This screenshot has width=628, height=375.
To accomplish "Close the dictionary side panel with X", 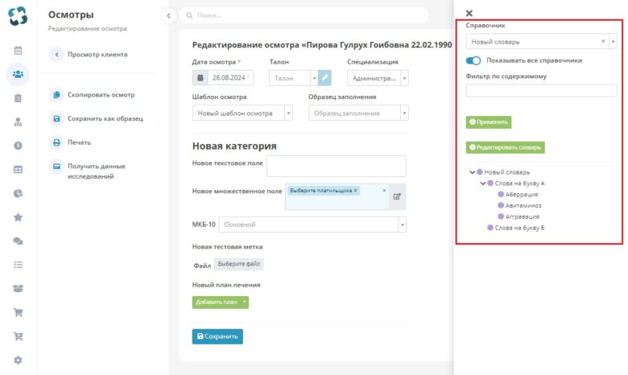I will [x=469, y=13].
